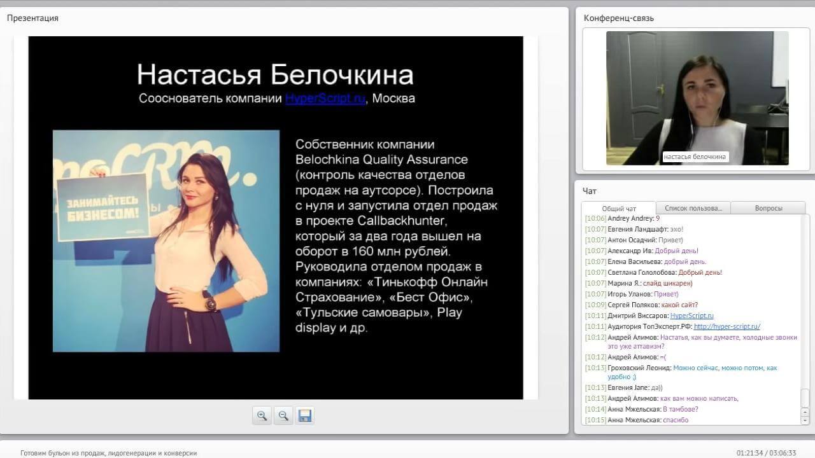Click Евгения Ландшафт's message "эхо!"

coord(634,229)
